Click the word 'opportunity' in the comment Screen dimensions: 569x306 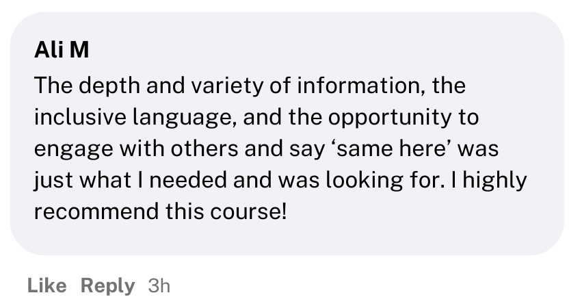[391, 118]
